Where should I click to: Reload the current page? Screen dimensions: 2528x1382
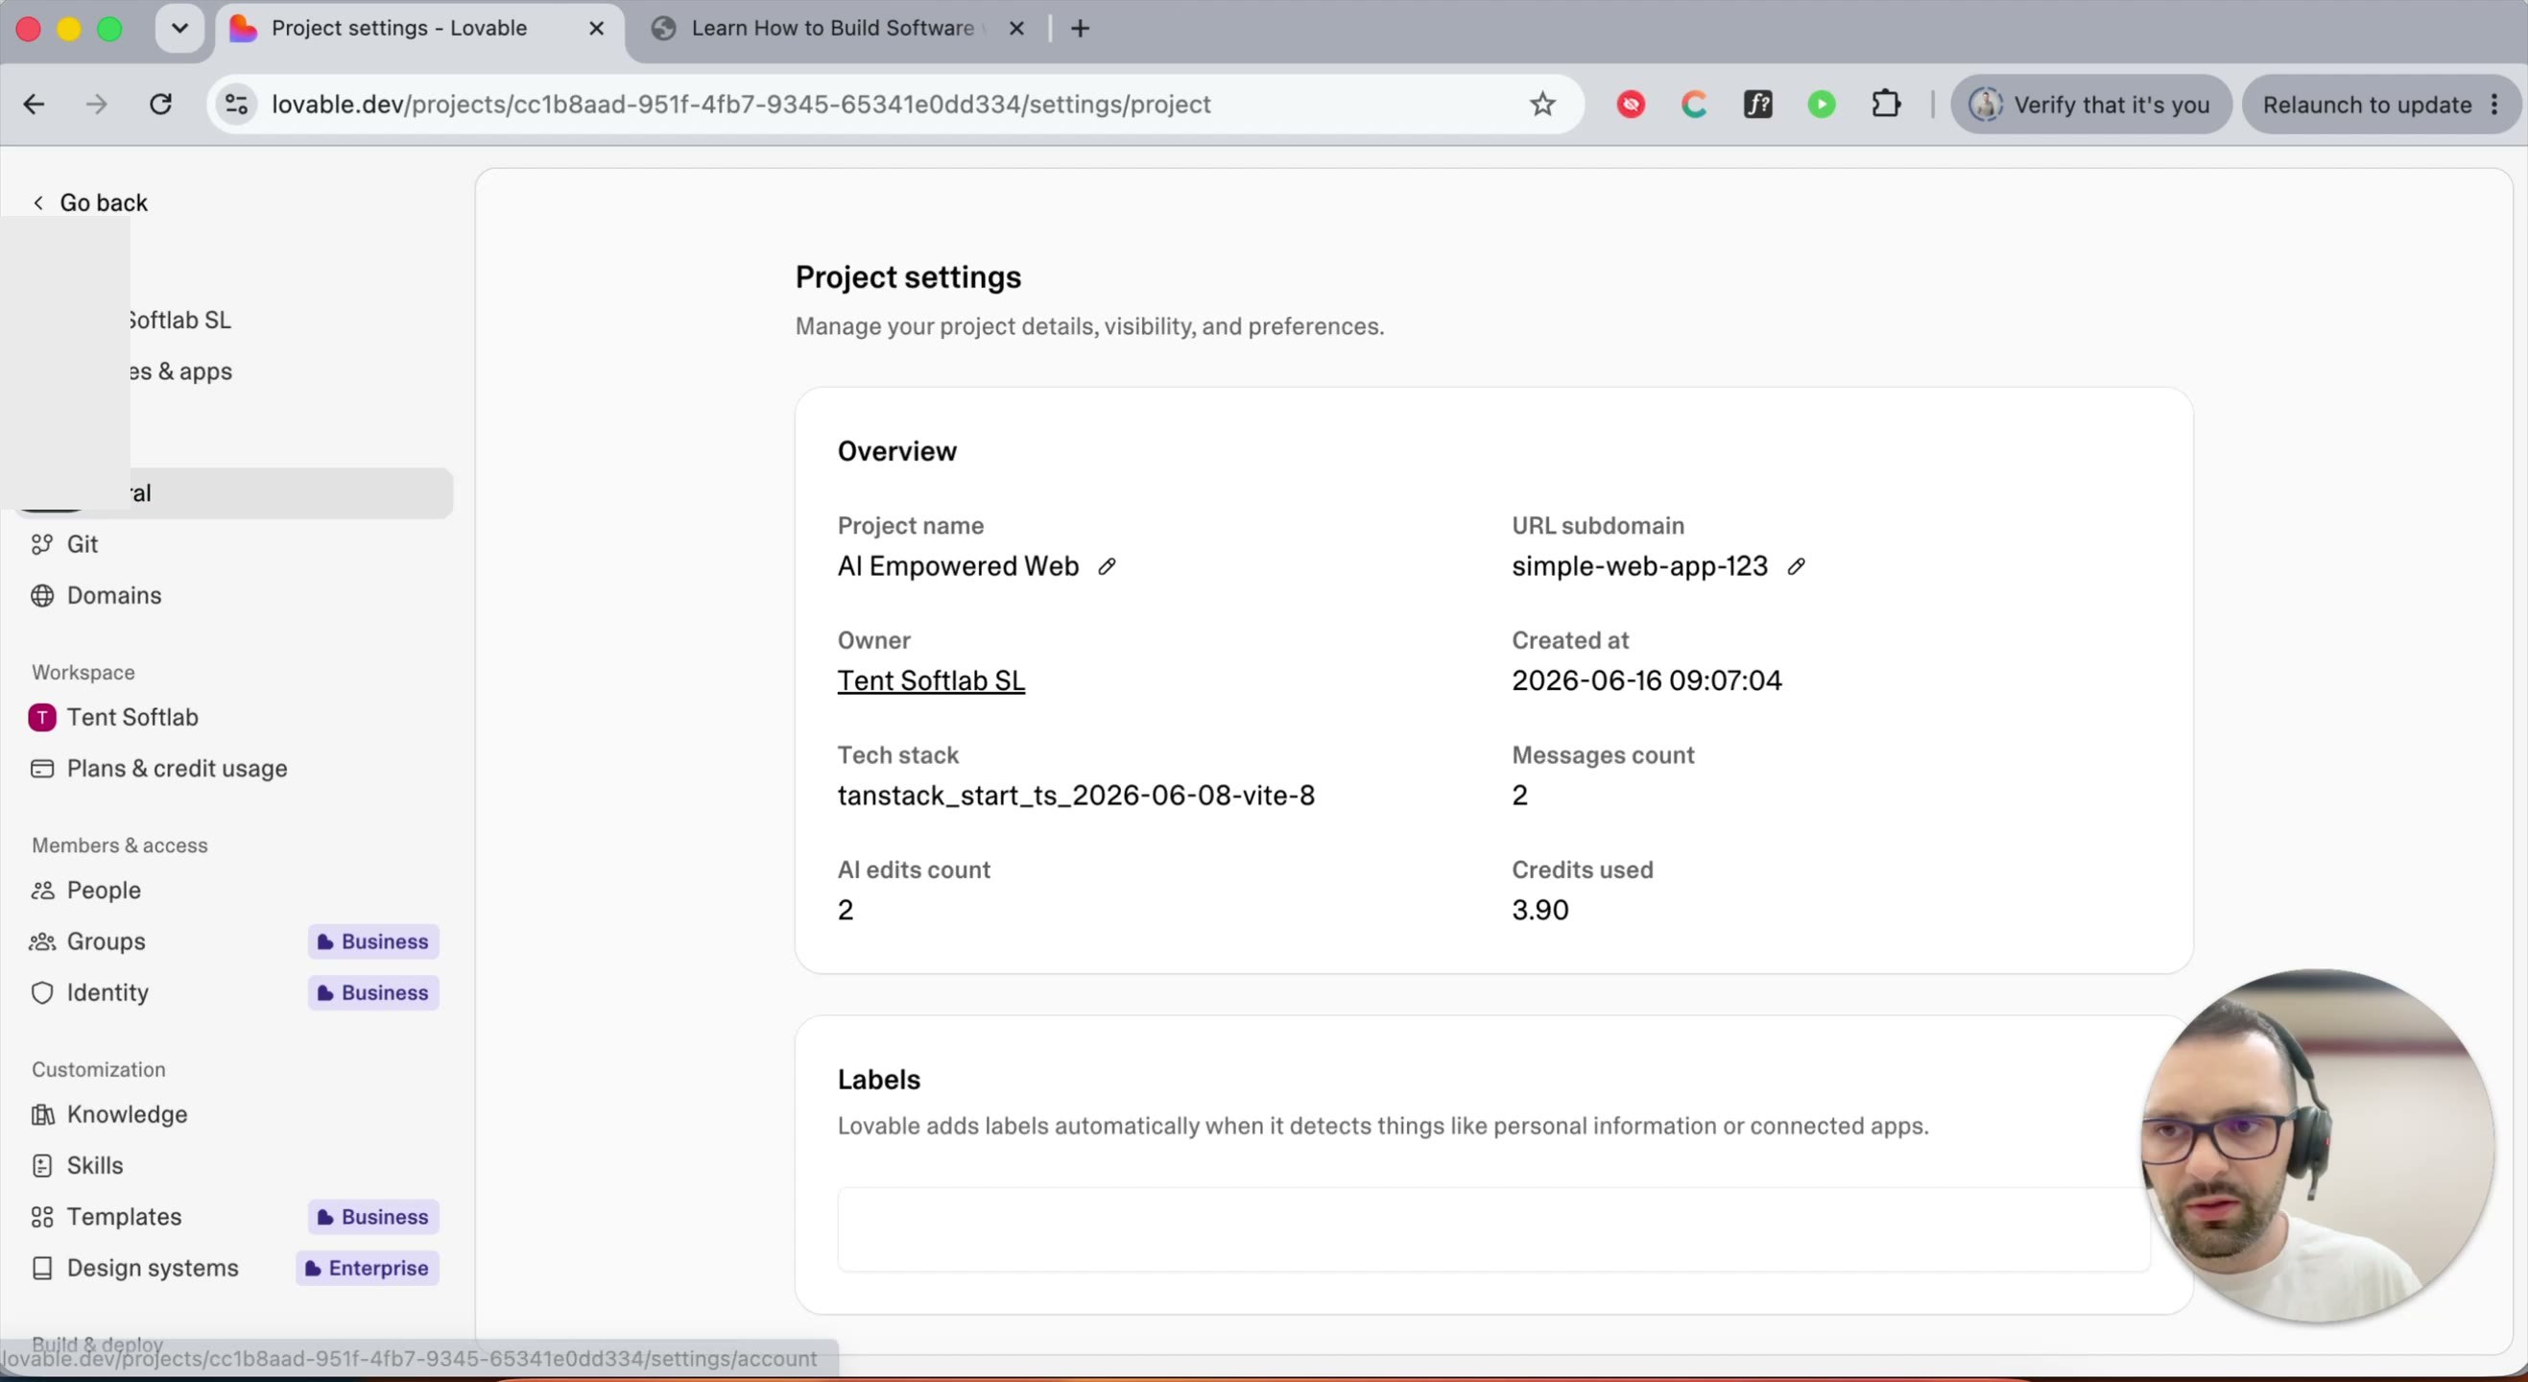click(x=161, y=104)
